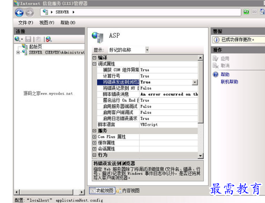
Task: Click the Apply icon in Actions pane
Action: pos(216,59)
